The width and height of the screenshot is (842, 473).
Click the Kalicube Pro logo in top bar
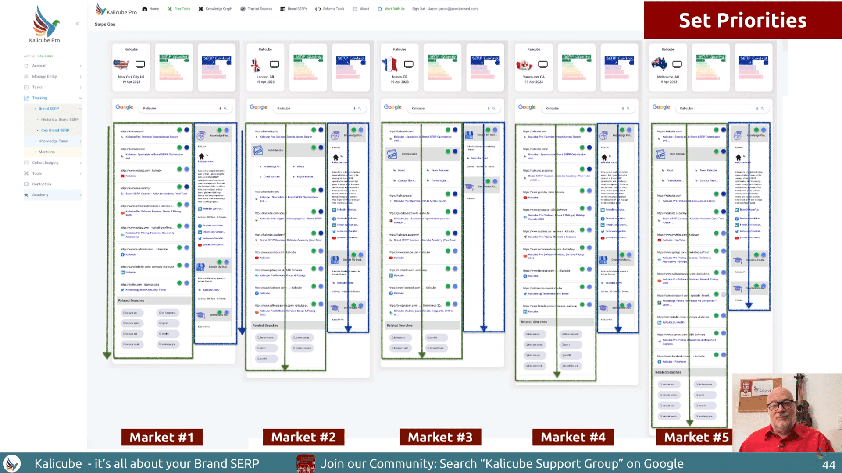116,10
